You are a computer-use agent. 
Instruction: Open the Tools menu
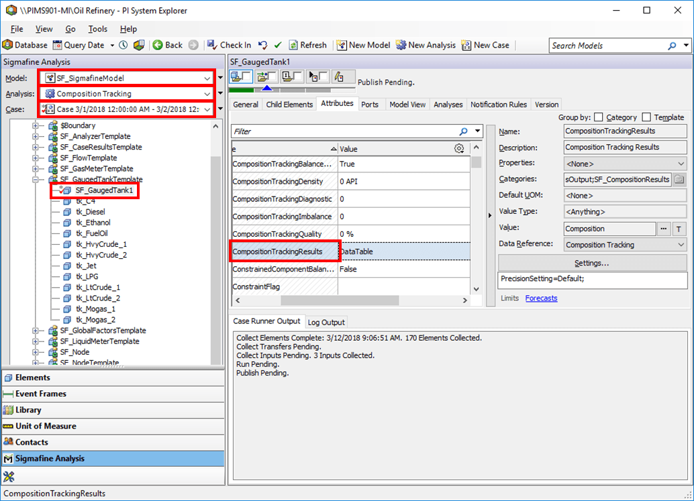pyautogui.click(x=98, y=29)
